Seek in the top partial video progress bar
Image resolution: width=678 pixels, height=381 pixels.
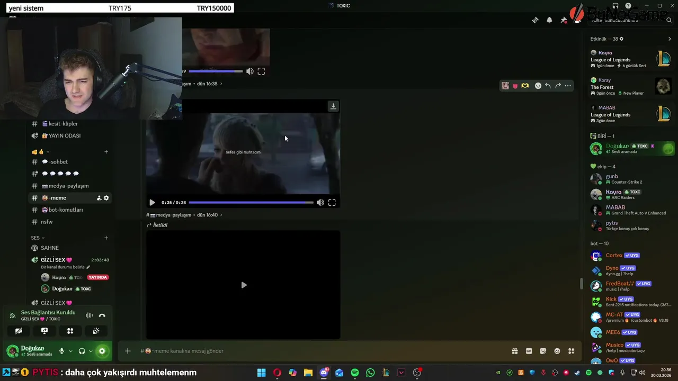[x=216, y=71]
